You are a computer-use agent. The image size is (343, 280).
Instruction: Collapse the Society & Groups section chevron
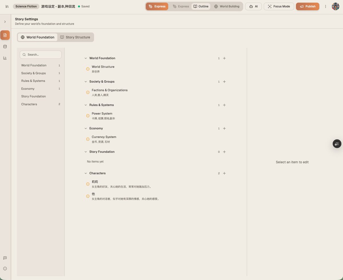tap(85, 82)
